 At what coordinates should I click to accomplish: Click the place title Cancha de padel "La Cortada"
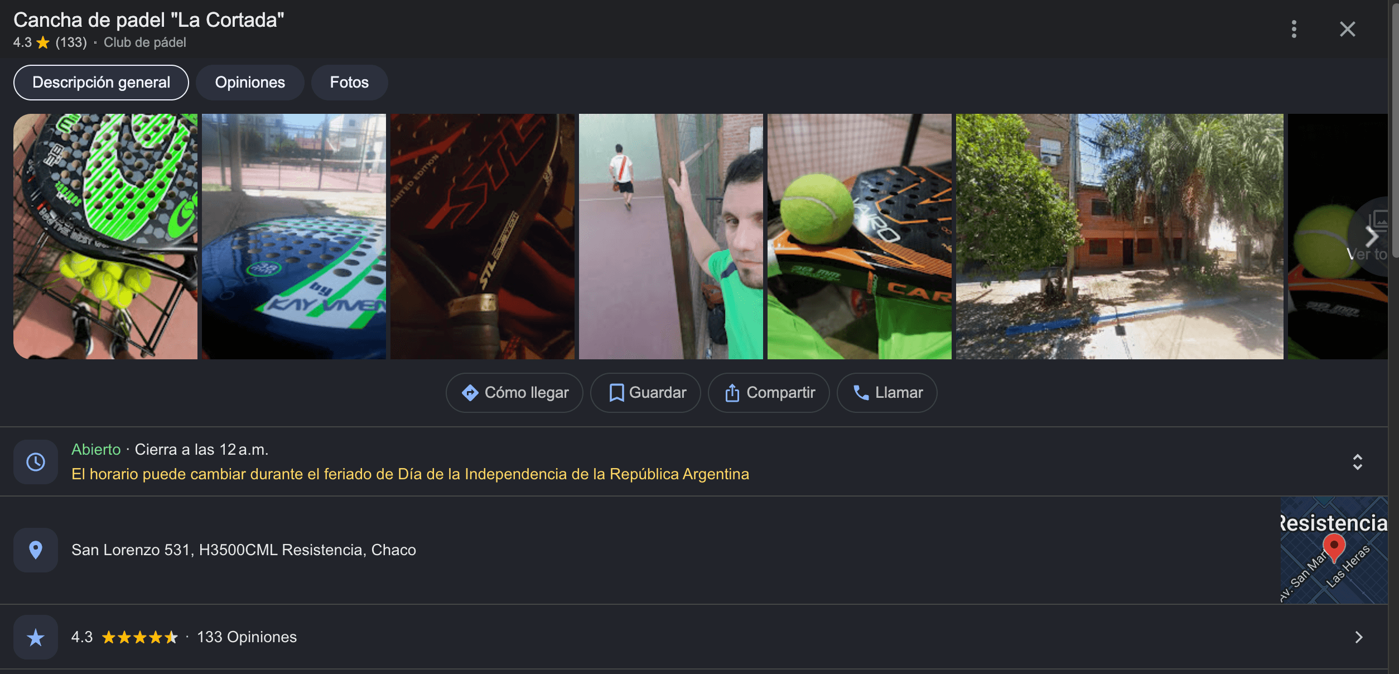[x=149, y=20]
